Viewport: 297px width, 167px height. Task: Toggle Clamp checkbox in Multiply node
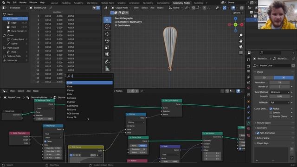click(x=128, y=126)
